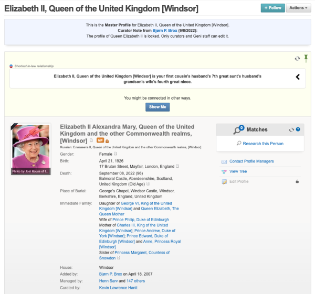Refresh the relationship path icon

click(x=297, y=59)
